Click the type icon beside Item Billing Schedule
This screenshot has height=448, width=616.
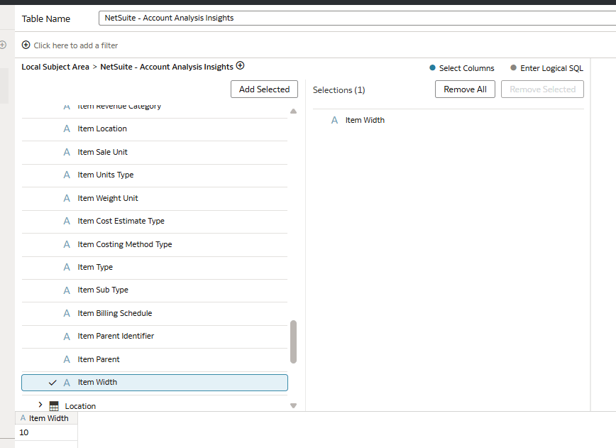point(67,313)
